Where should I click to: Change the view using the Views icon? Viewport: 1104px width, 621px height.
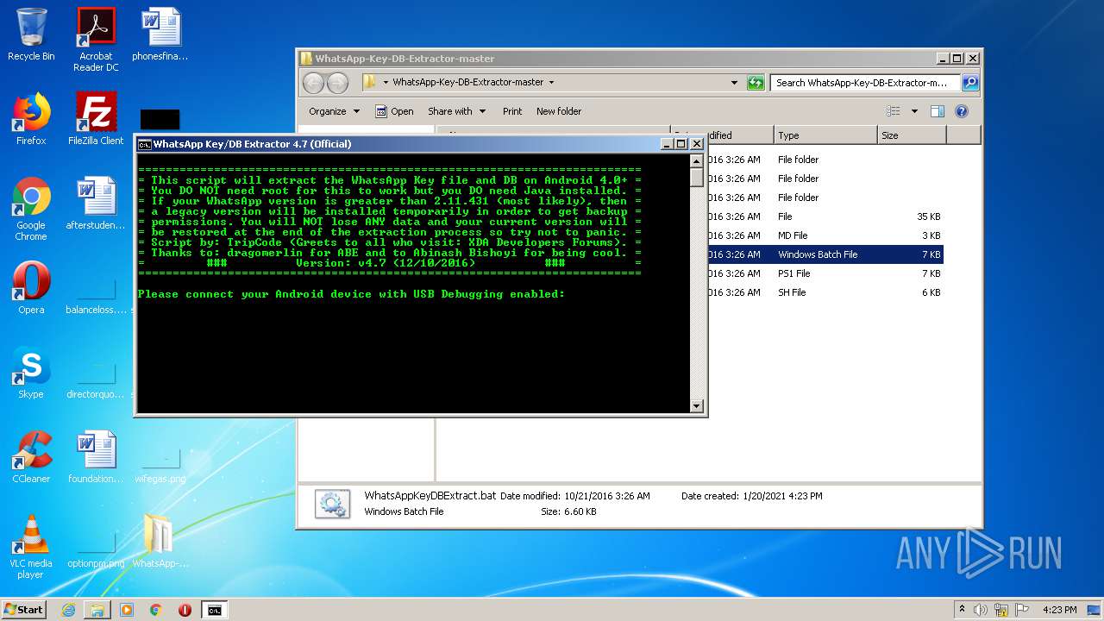click(894, 111)
